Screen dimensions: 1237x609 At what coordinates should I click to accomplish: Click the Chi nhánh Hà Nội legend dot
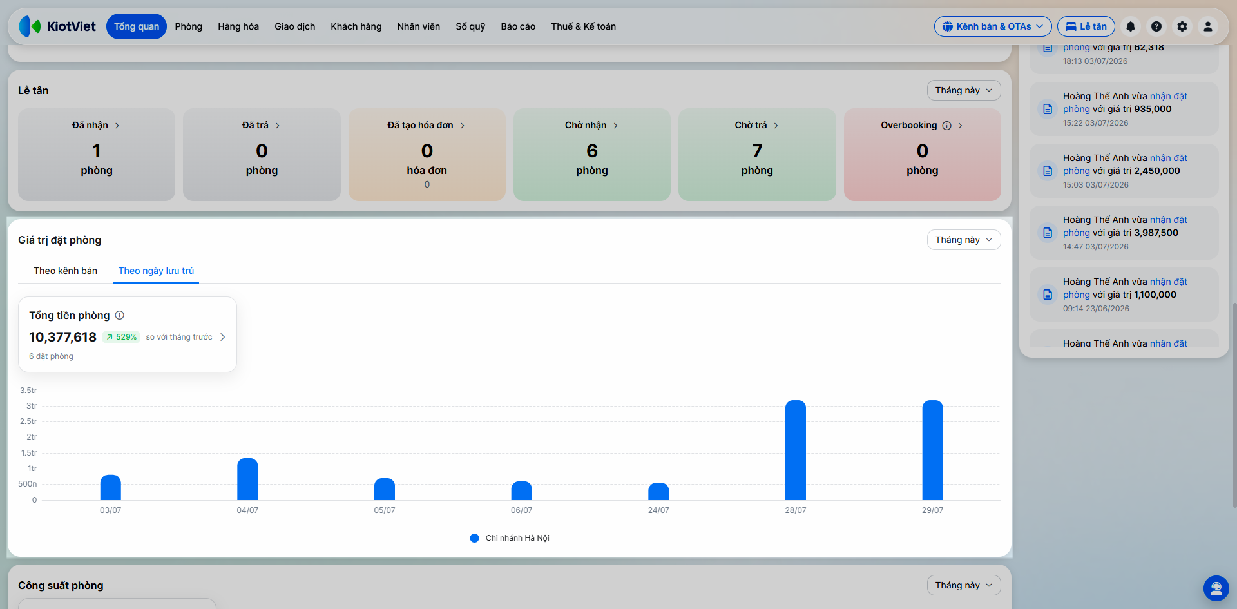[x=474, y=538]
